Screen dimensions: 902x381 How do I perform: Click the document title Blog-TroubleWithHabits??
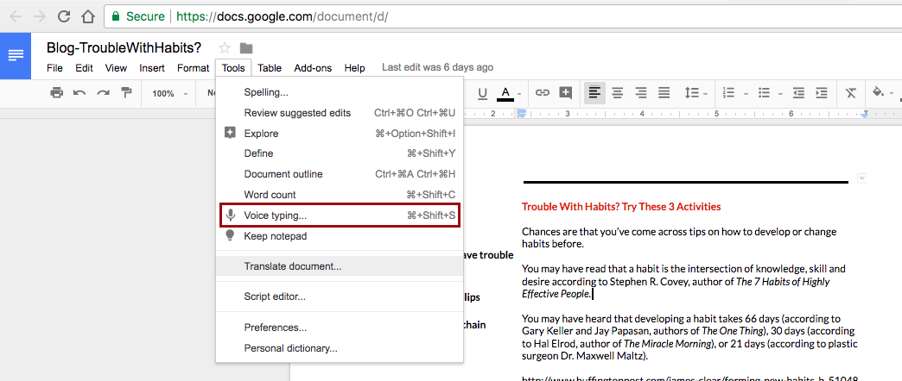tap(124, 47)
